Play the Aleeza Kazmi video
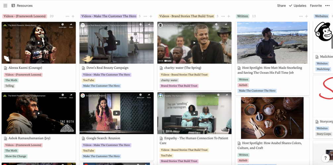This screenshot has width=333, height=165. pyautogui.click(x=39, y=43)
